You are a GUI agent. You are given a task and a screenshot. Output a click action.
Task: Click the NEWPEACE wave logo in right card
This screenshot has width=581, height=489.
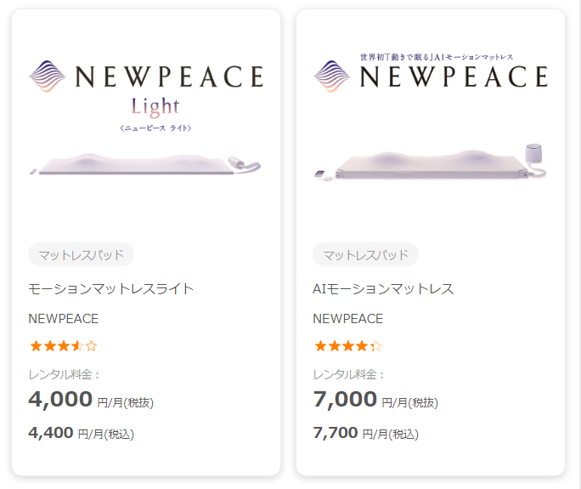[332, 77]
